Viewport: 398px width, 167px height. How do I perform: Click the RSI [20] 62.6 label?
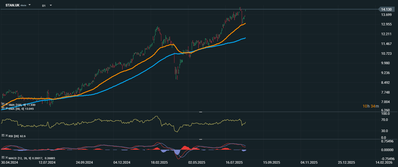(17, 136)
